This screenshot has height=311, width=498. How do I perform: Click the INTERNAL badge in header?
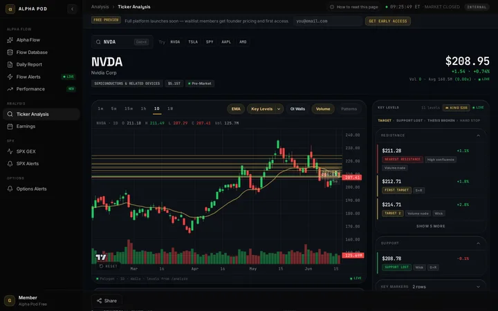(477, 7)
